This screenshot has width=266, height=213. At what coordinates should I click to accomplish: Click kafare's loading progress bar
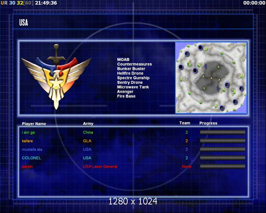tap(223, 141)
